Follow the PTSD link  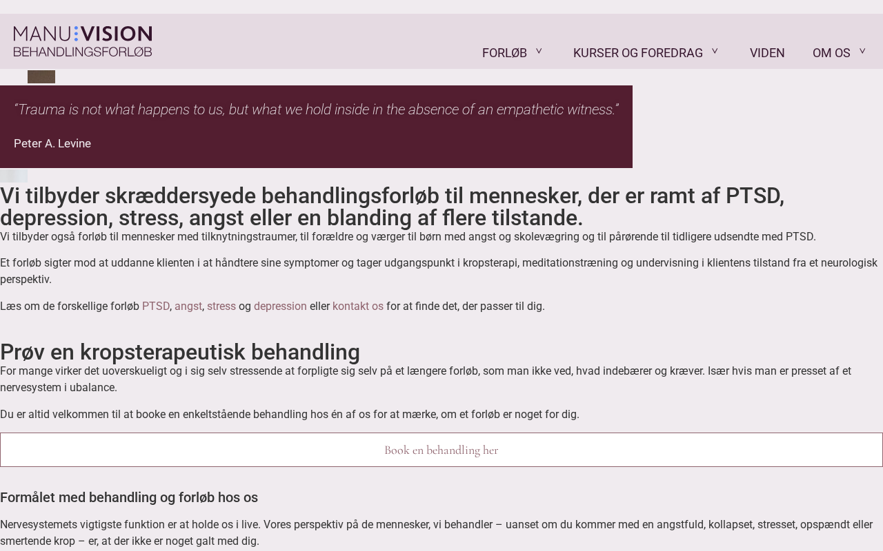[156, 306]
